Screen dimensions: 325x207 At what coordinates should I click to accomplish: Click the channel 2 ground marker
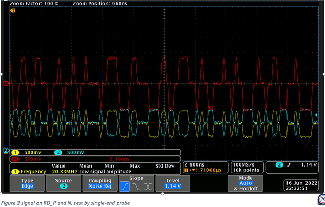click(6, 150)
